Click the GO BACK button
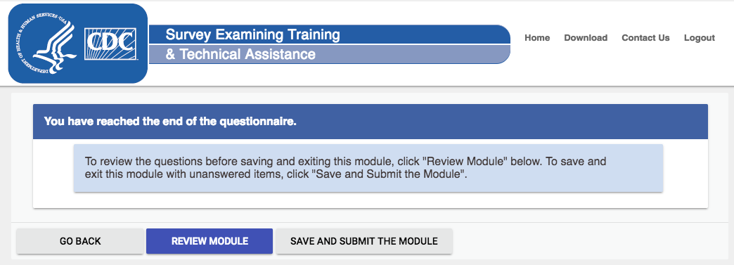Viewport: 734px width, 265px height. click(x=80, y=241)
